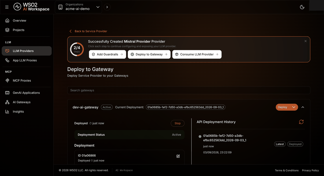Click the dev-ai-gateway name
This screenshot has width=324, height=176.
click(x=86, y=107)
